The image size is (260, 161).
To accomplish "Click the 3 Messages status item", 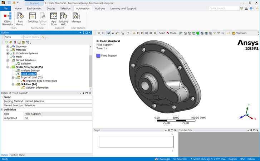I will click(x=162, y=159).
